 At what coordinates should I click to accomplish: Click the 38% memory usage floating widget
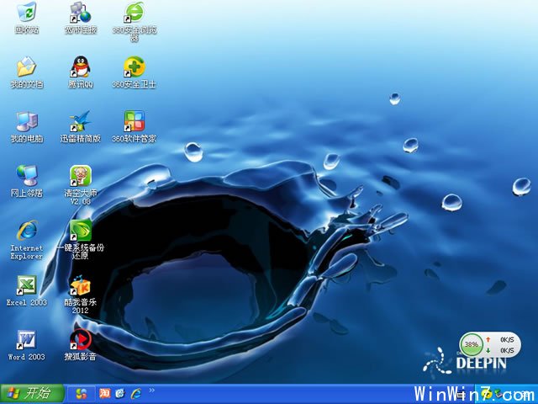[472, 344]
